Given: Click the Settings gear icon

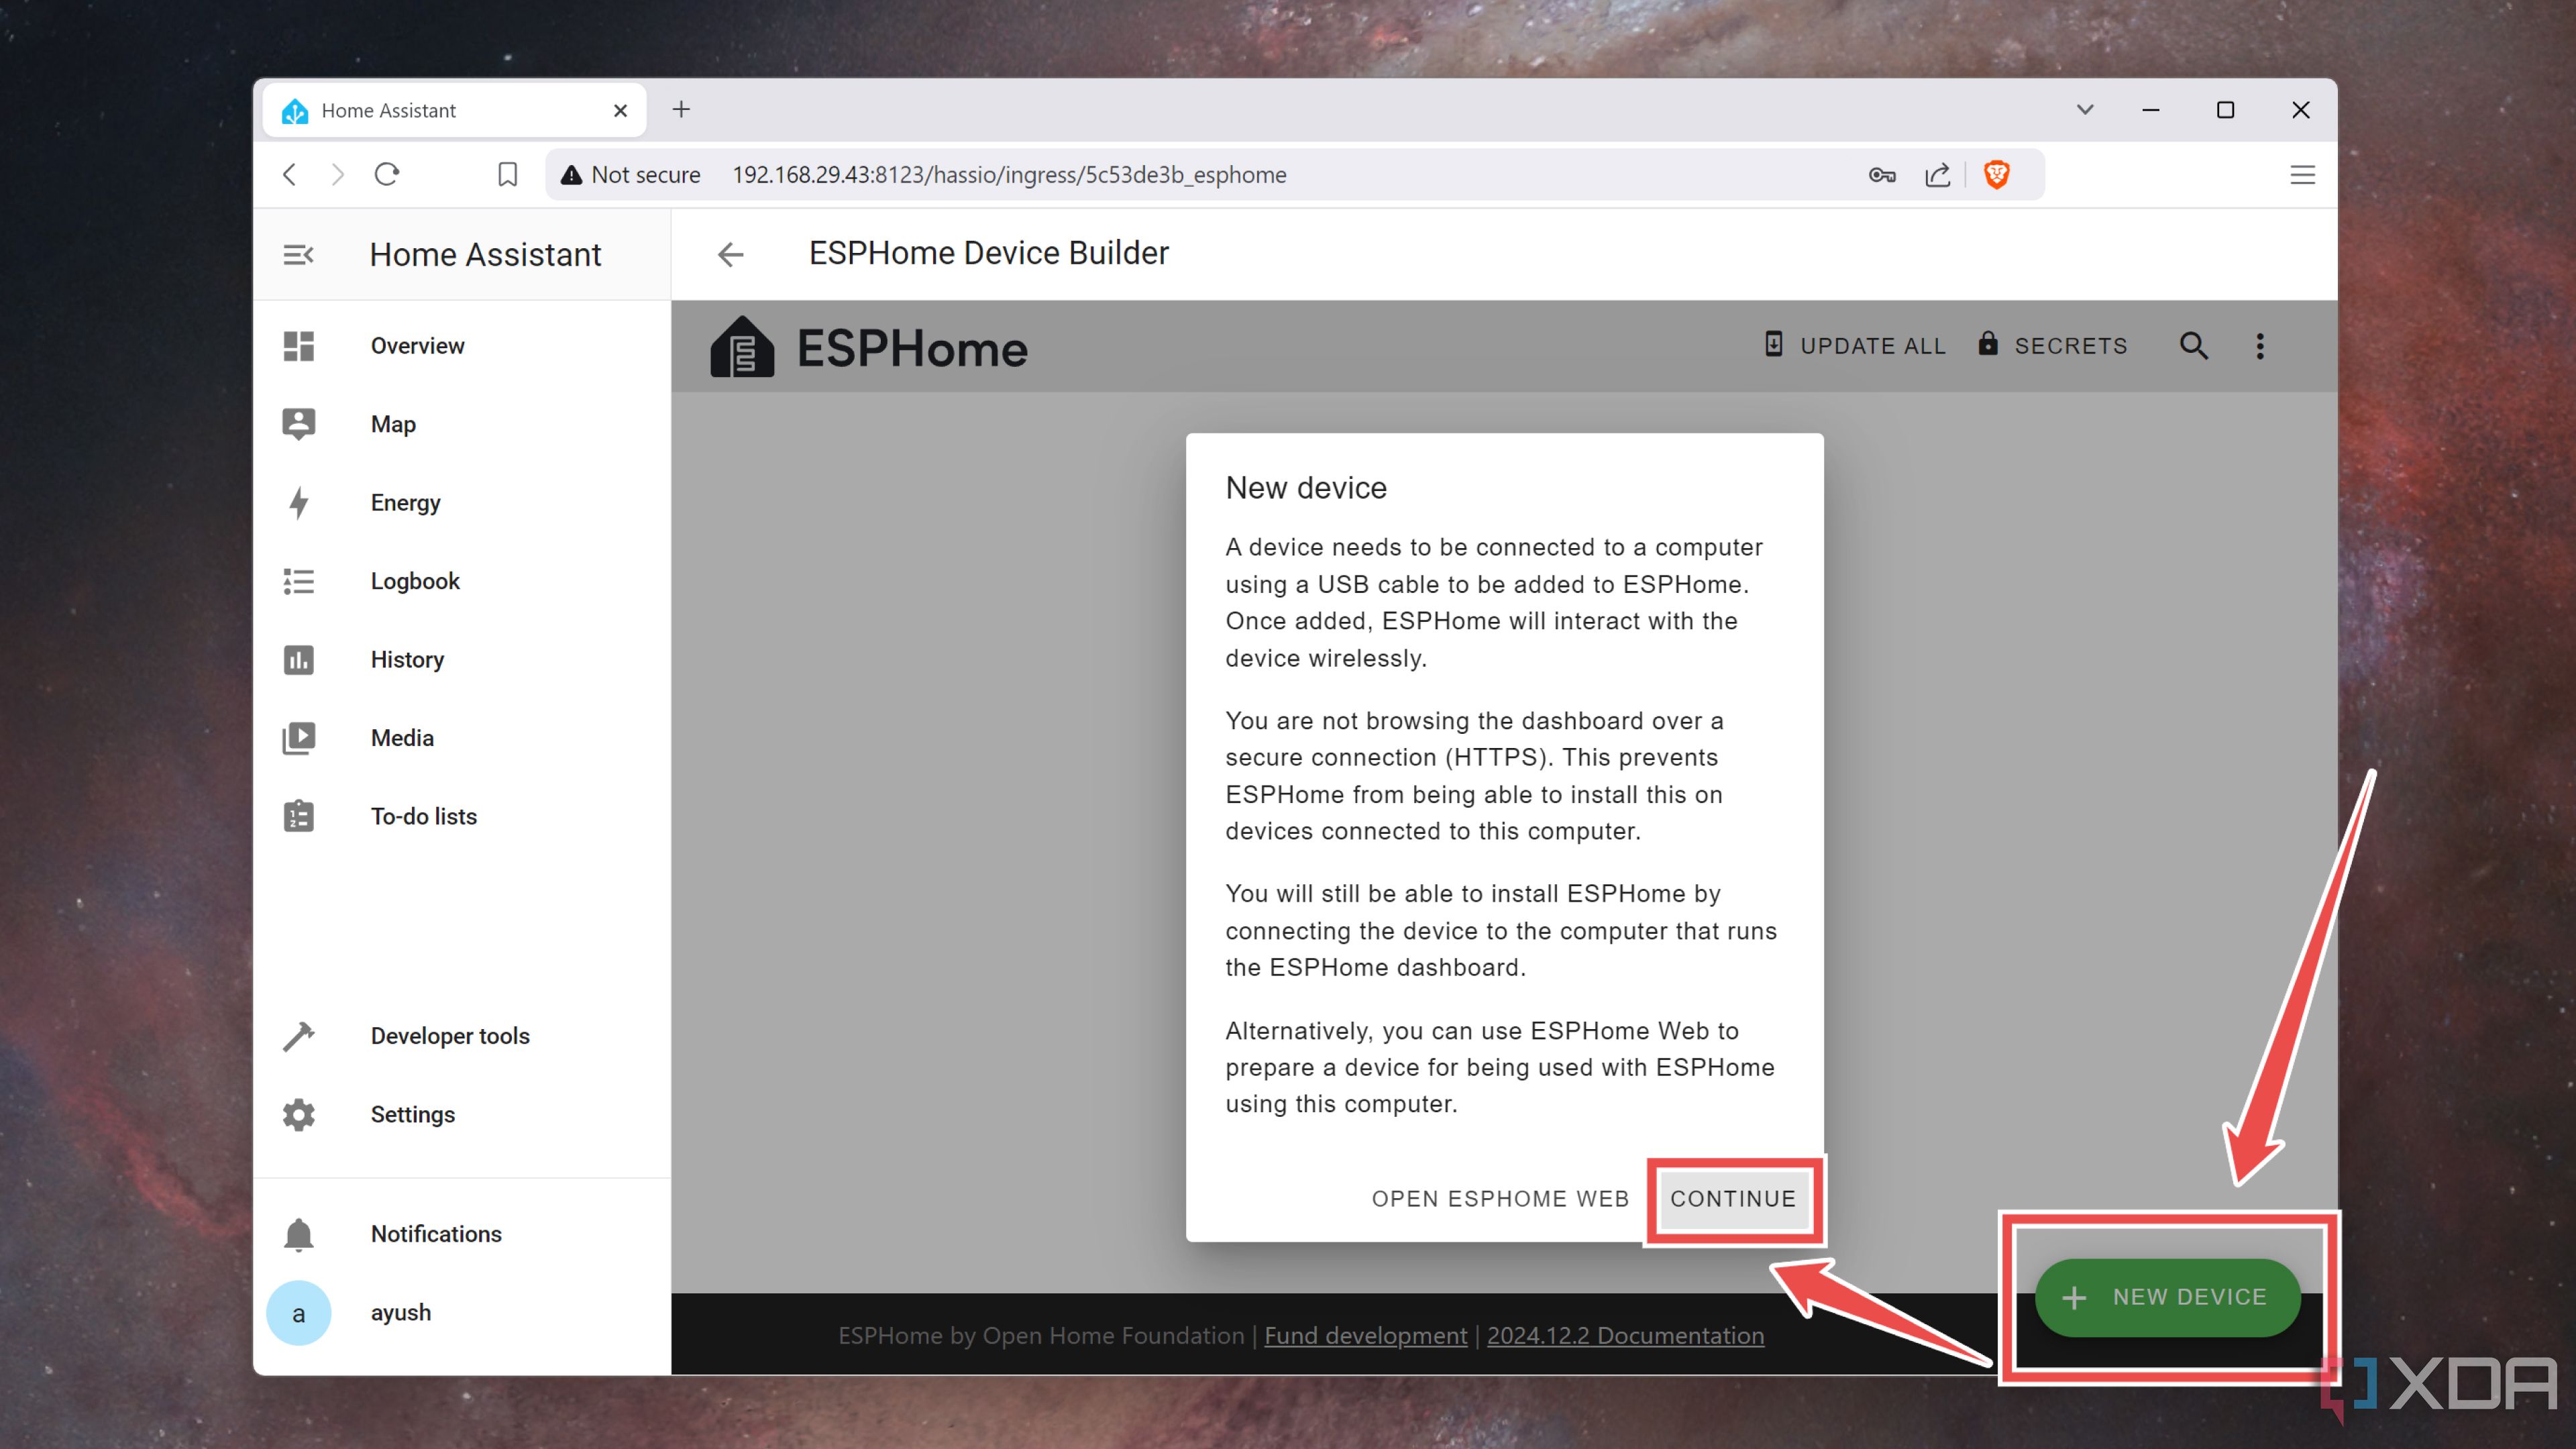Looking at the screenshot, I should click(298, 1115).
